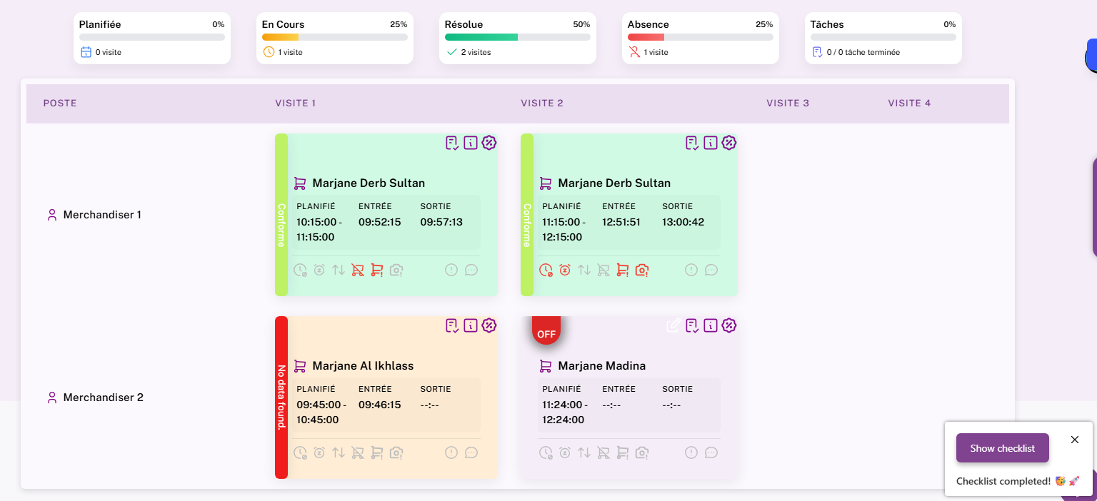The width and height of the screenshot is (1097, 501).
Task: Select the camera alert icon on visit 2 card
Action: [x=641, y=270]
